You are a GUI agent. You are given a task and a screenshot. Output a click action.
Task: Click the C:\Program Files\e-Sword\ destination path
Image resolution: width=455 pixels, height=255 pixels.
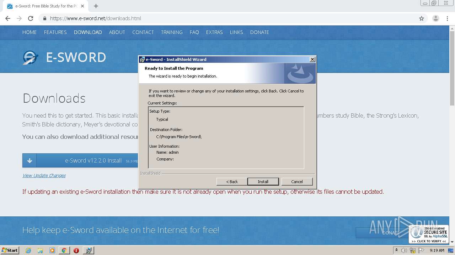pos(179,137)
